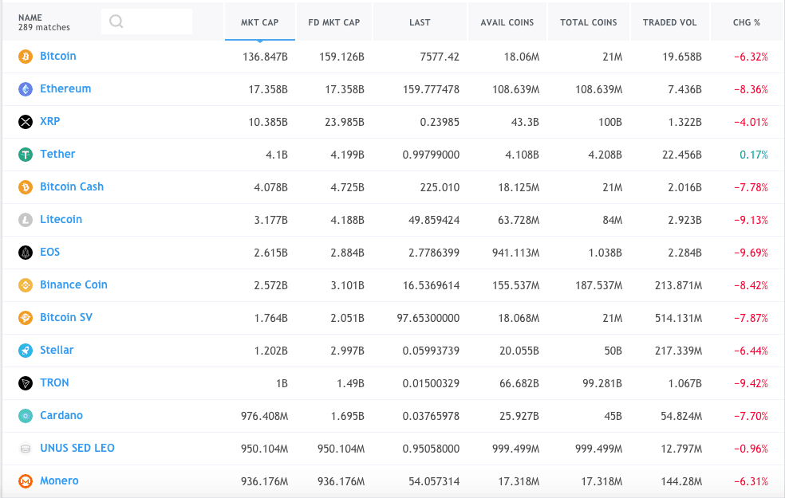Sort by AVAIL COINS column
The height and width of the screenshot is (498, 785).
507,22
